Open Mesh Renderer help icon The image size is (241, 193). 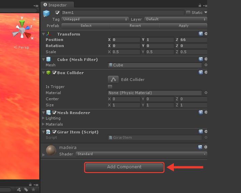point(200,112)
